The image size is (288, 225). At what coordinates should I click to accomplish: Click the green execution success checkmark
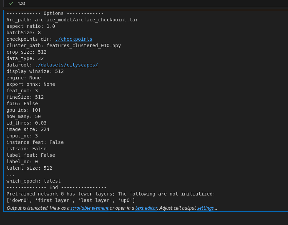(11, 3)
